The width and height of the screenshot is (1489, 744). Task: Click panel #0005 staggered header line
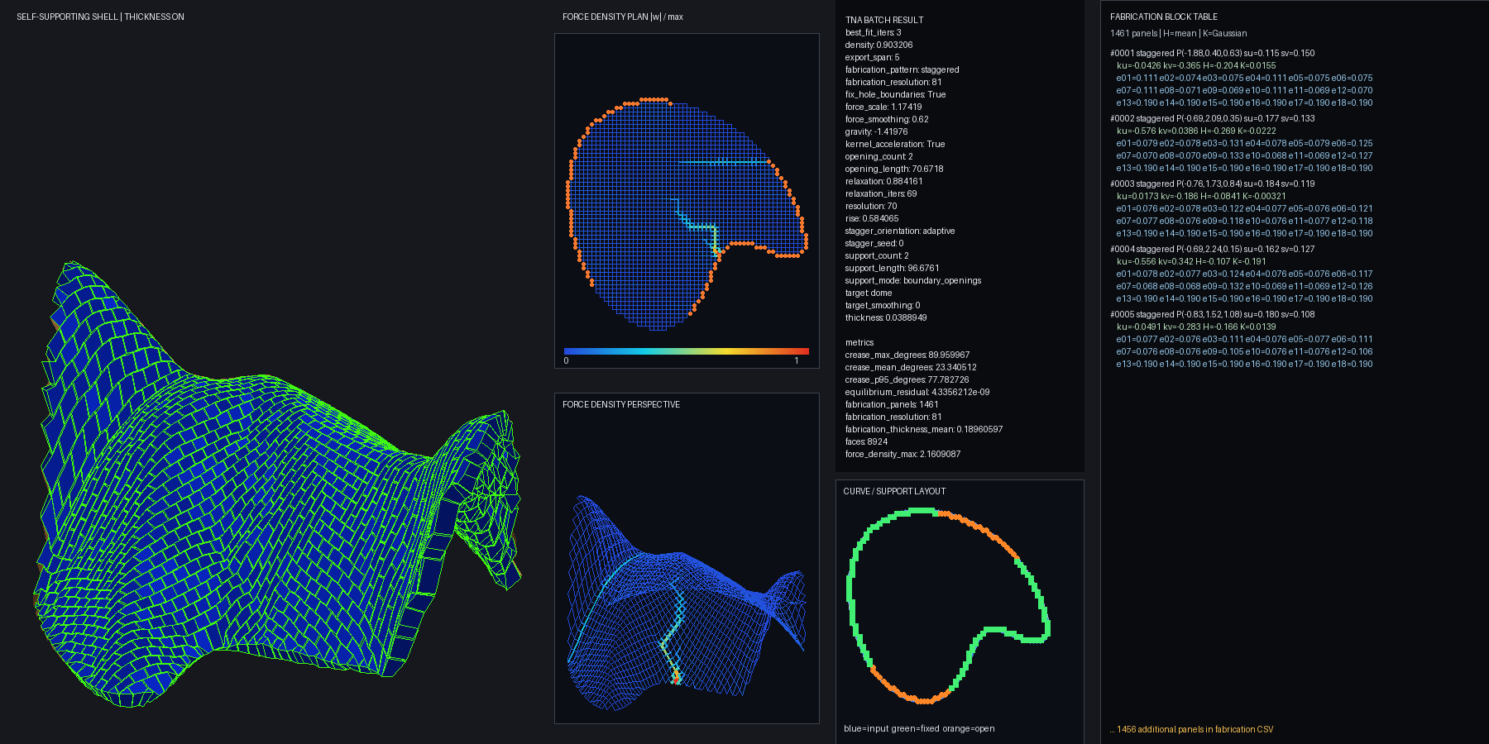(1213, 314)
